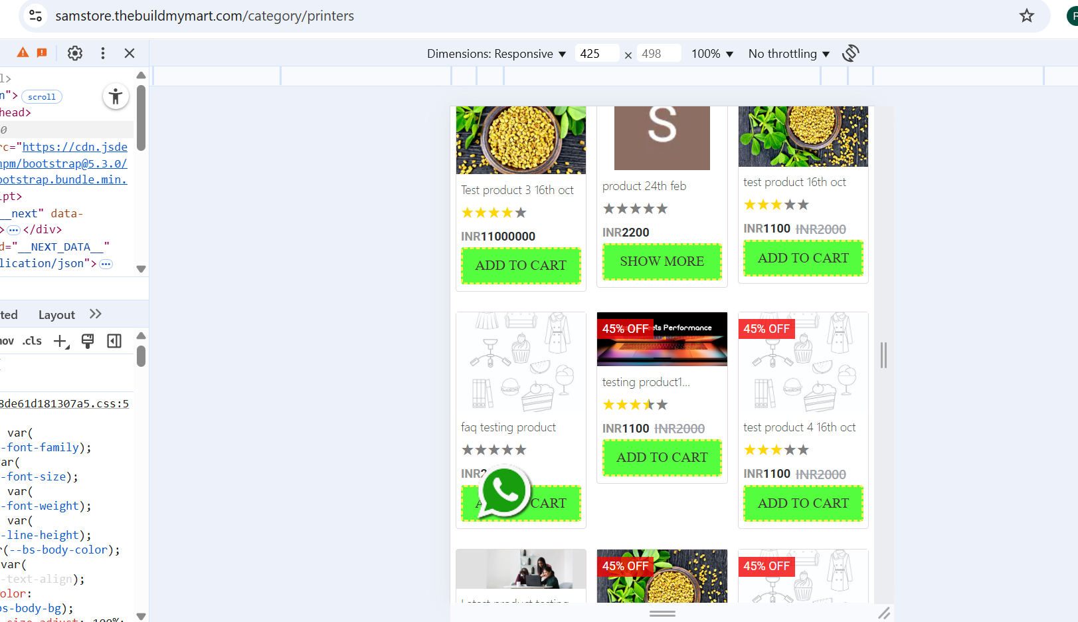Open the 100% zoom dropdown
The image size is (1078, 622).
pyautogui.click(x=712, y=54)
